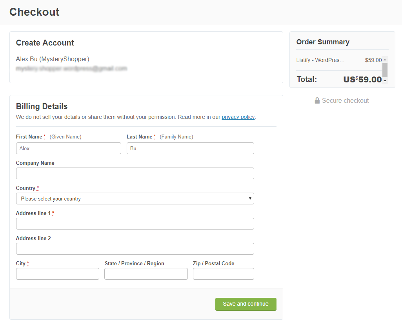This screenshot has height=328, width=402.
Task: Click the Checkout page heading
Action: coord(35,12)
